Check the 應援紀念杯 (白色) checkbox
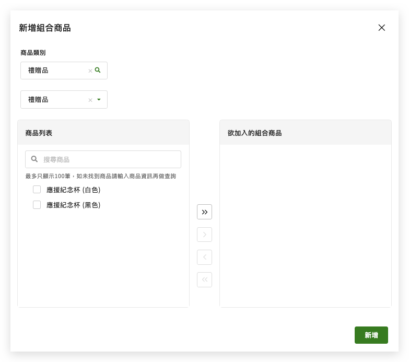The image size is (409, 362). (x=37, y=190)
